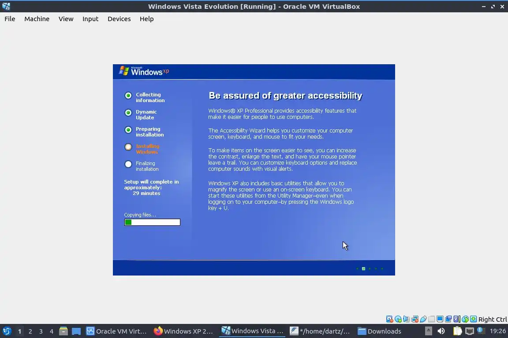The image size is (508, 338).
Task: Click the wired network tray icon
Action: point(470,331)
